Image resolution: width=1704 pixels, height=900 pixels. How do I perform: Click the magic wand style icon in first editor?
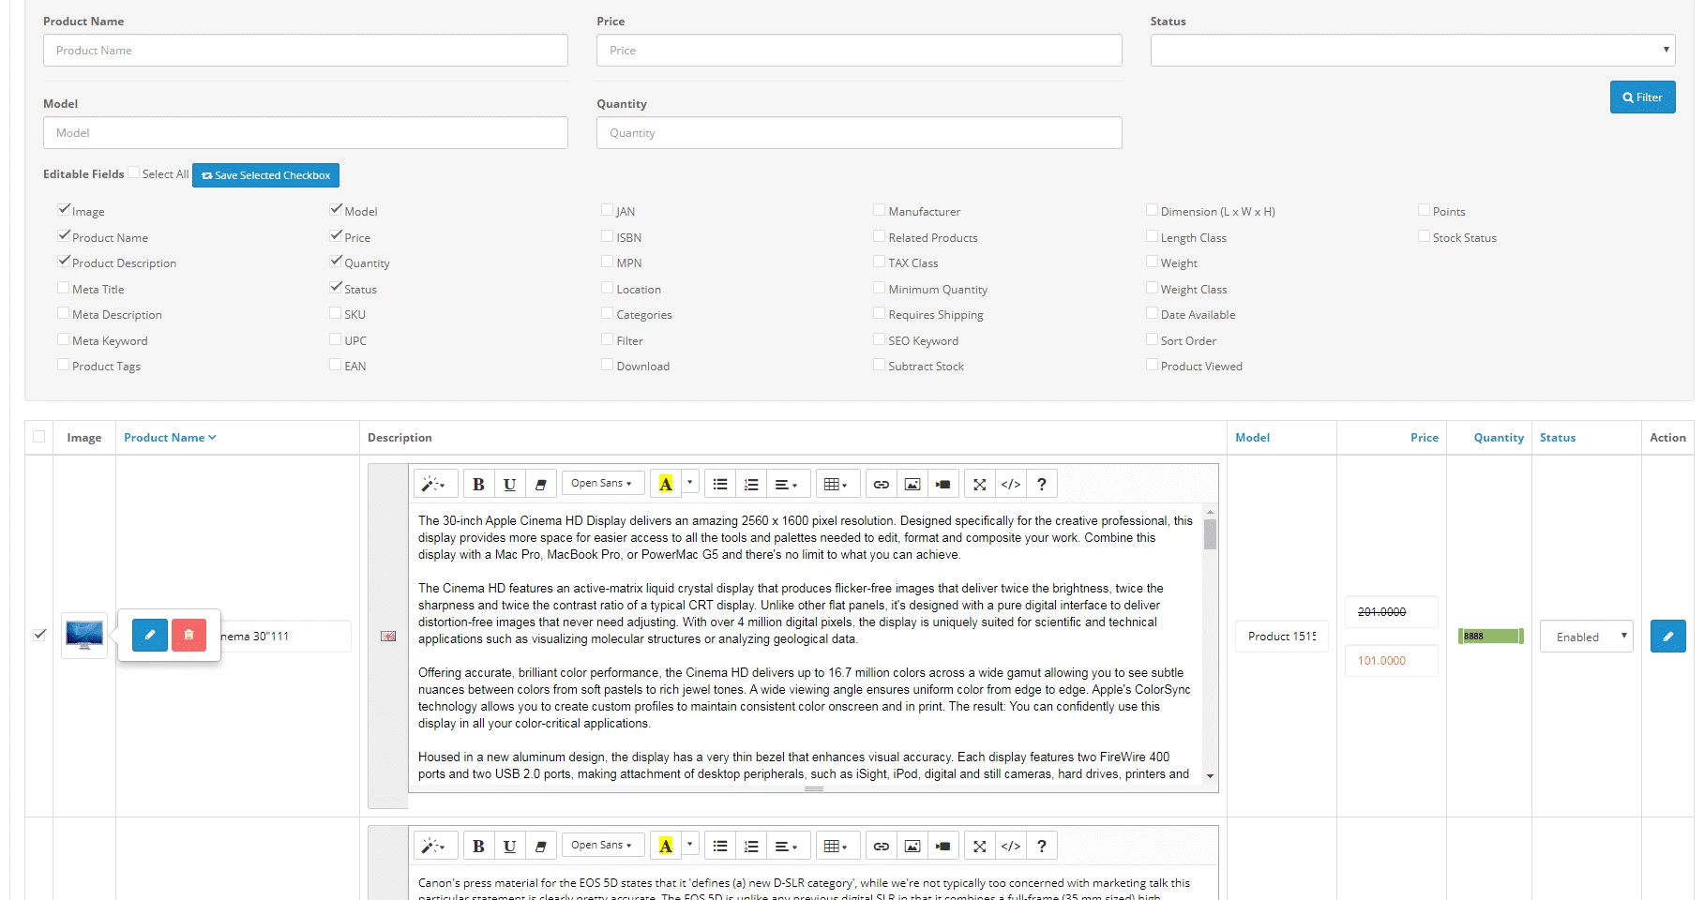point(435,484)
